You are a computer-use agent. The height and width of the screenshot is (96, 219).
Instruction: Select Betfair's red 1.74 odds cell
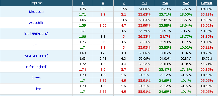83,70
